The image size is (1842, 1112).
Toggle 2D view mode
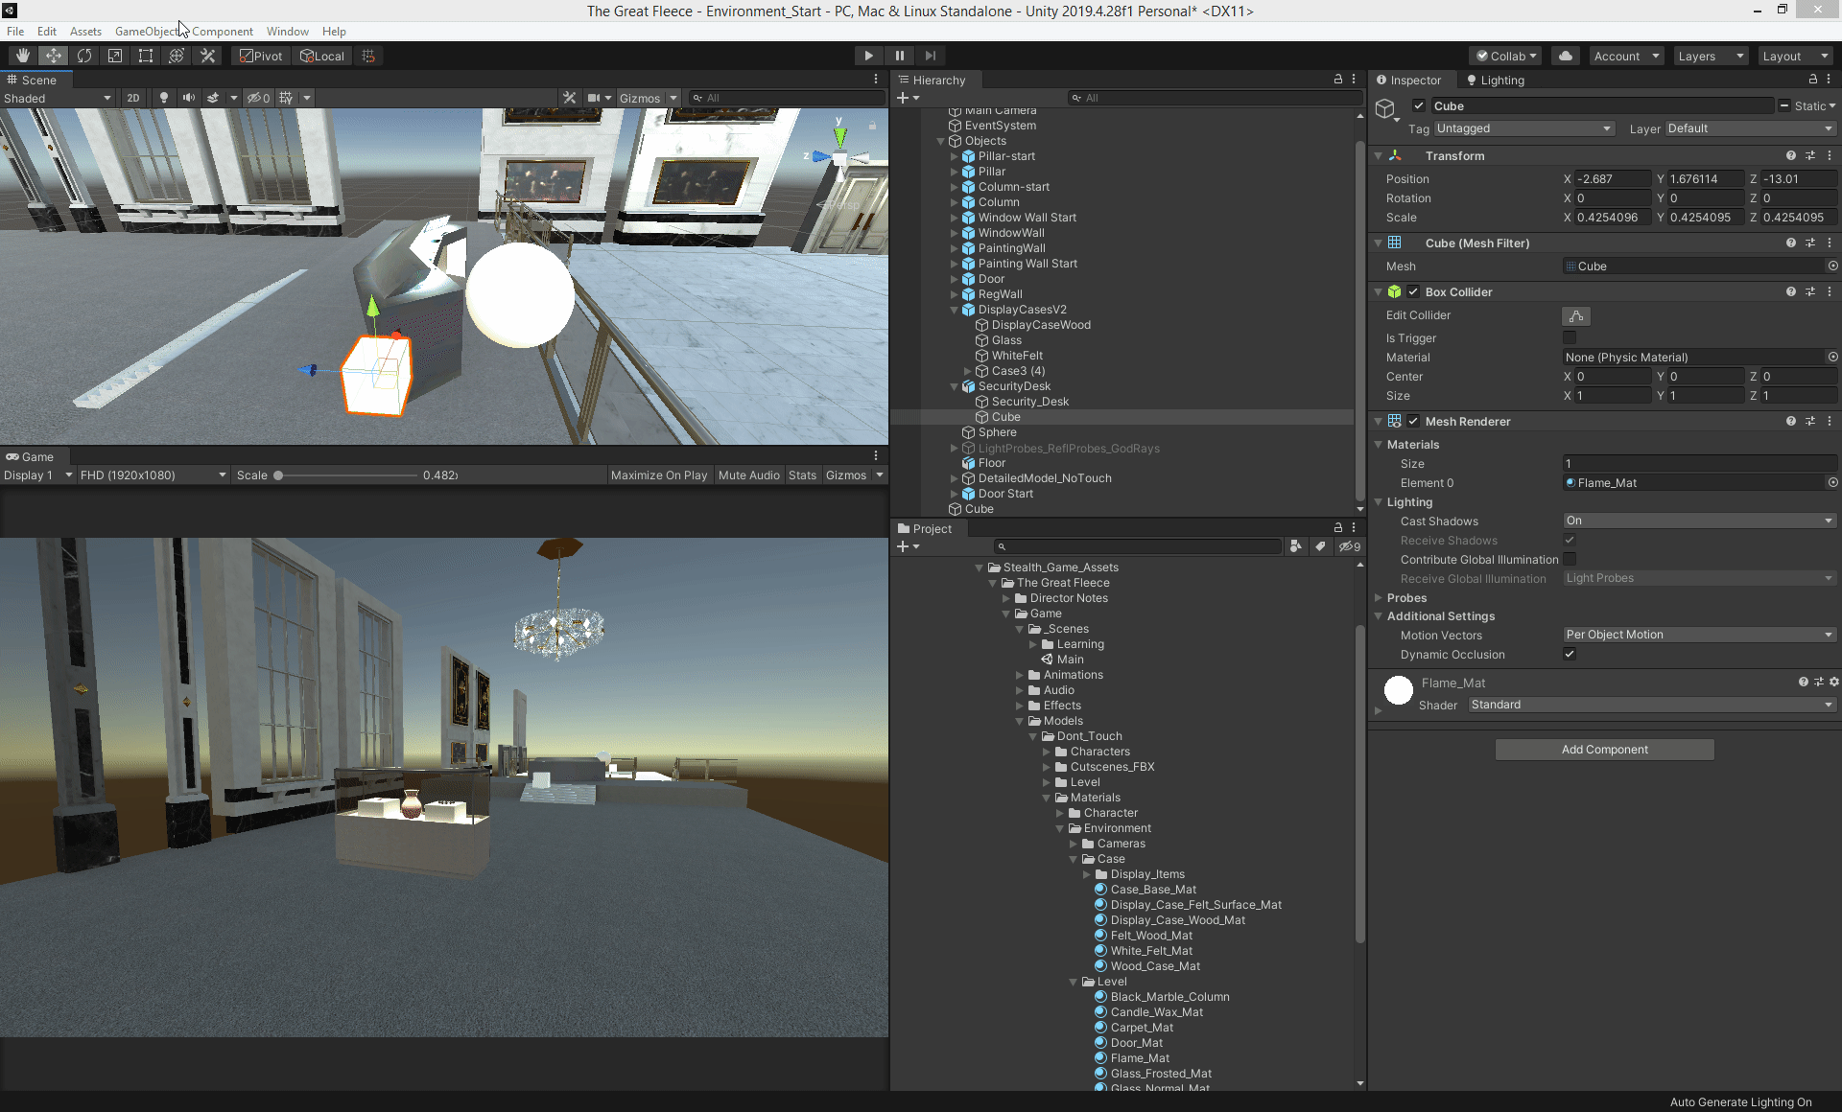(x=133, y=98)
